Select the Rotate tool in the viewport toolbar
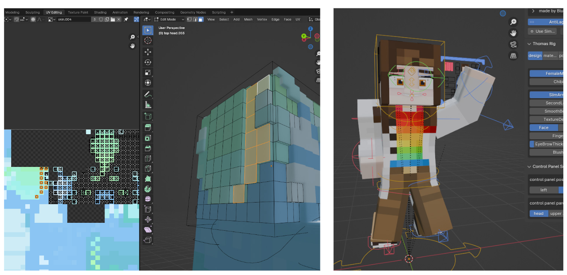The height and width of the screenshot is (275, 567). (x=148, y=62)
